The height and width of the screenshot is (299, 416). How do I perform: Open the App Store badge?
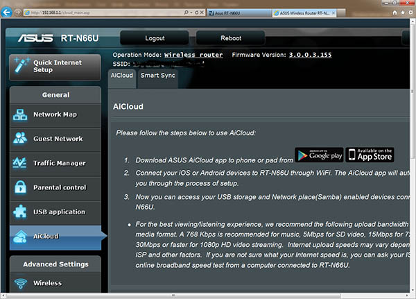click(x=370, y=155)
